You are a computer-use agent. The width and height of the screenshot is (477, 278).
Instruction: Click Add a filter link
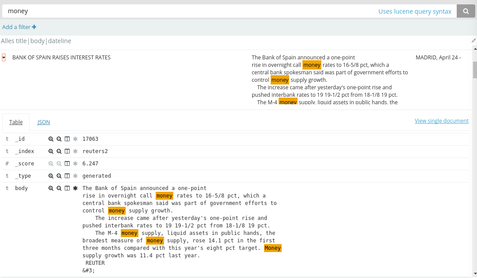coord(19,27)
